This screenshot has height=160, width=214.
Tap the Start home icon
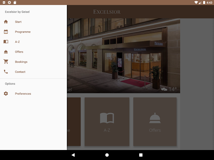[x=6, y=22]
